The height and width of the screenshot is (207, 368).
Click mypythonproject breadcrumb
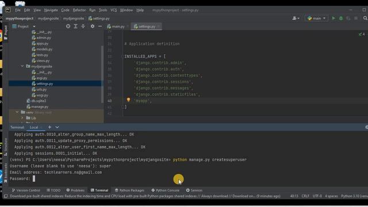pyautogui.click(x=20, y=18)
